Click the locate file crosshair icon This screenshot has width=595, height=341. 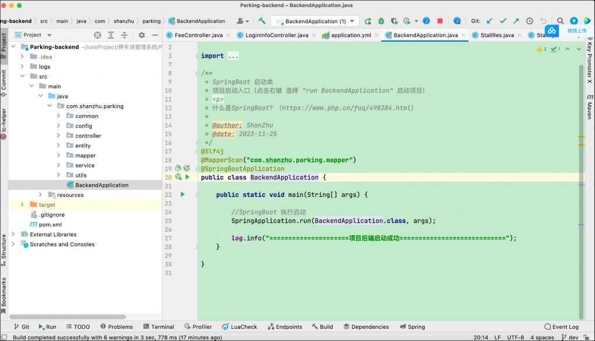[x=97, y=35]
